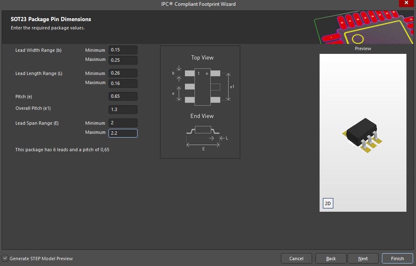The width and height of the screenshot is (416, 266).
Task: Focus the Overall Pitch (e1) field
Action: (x=123, y=110)
